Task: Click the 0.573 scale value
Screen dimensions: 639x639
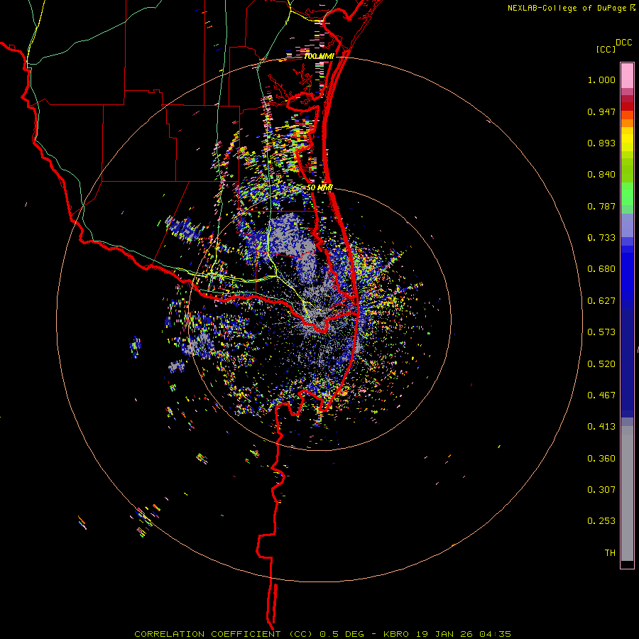Action: [x=601, y=332]
